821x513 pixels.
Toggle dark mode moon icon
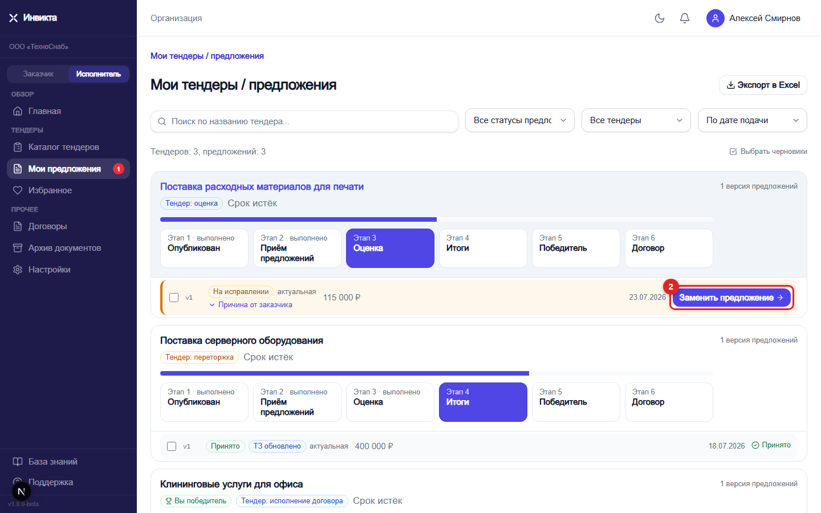point(660,18)
